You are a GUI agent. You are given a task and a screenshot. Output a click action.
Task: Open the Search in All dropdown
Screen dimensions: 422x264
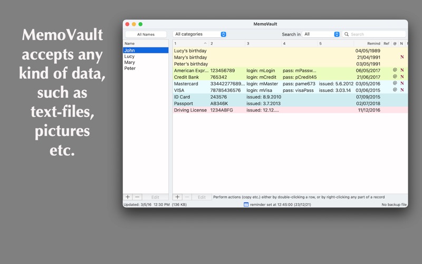tap(321, 34)
